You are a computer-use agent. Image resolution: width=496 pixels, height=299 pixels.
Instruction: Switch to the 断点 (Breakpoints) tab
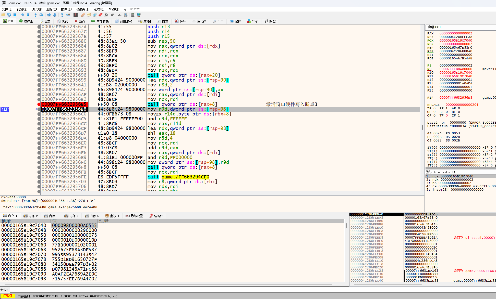[80, 21]
